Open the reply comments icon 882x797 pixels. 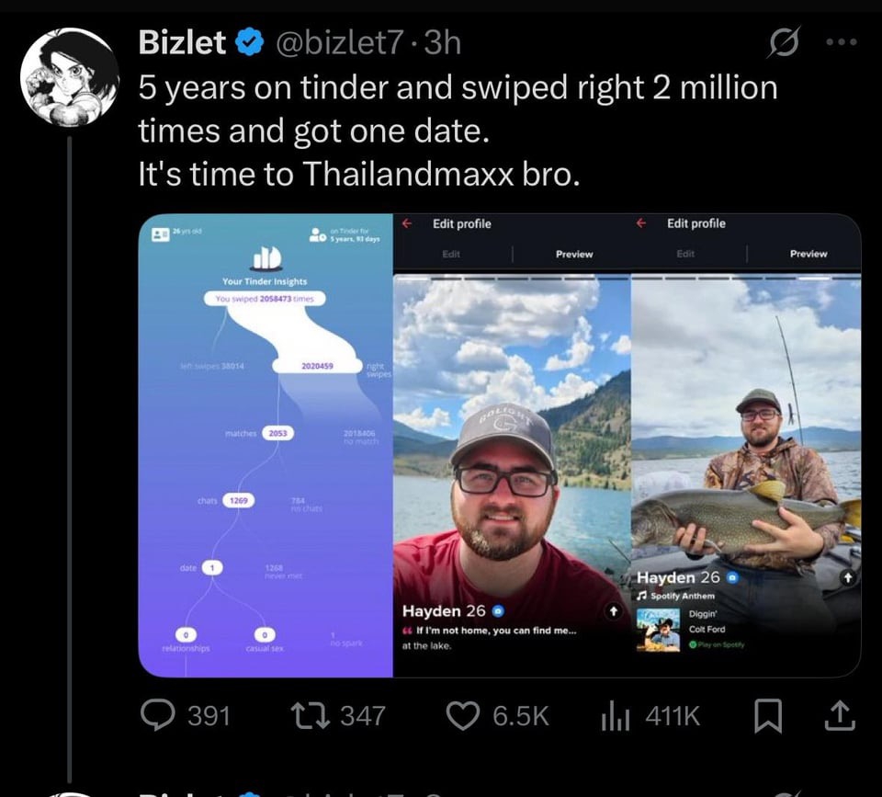[x=157, y=715]
